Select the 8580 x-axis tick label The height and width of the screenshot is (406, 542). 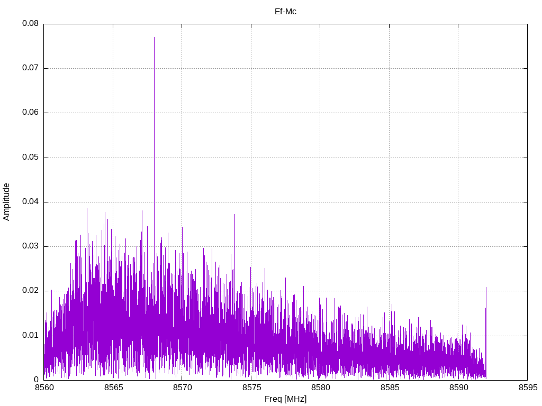click(320, 389)
